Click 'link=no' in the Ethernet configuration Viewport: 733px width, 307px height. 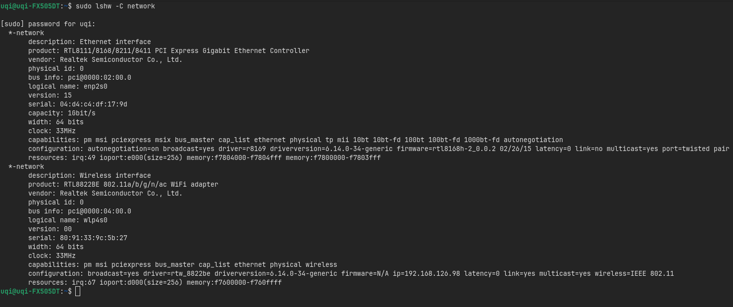(x=588, y=149)
